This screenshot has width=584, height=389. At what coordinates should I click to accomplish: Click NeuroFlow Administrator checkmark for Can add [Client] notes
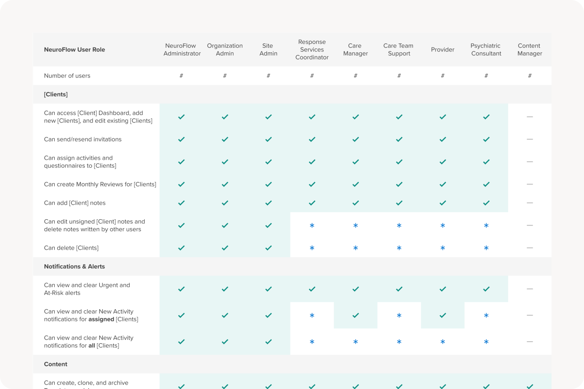coord(181,203)
